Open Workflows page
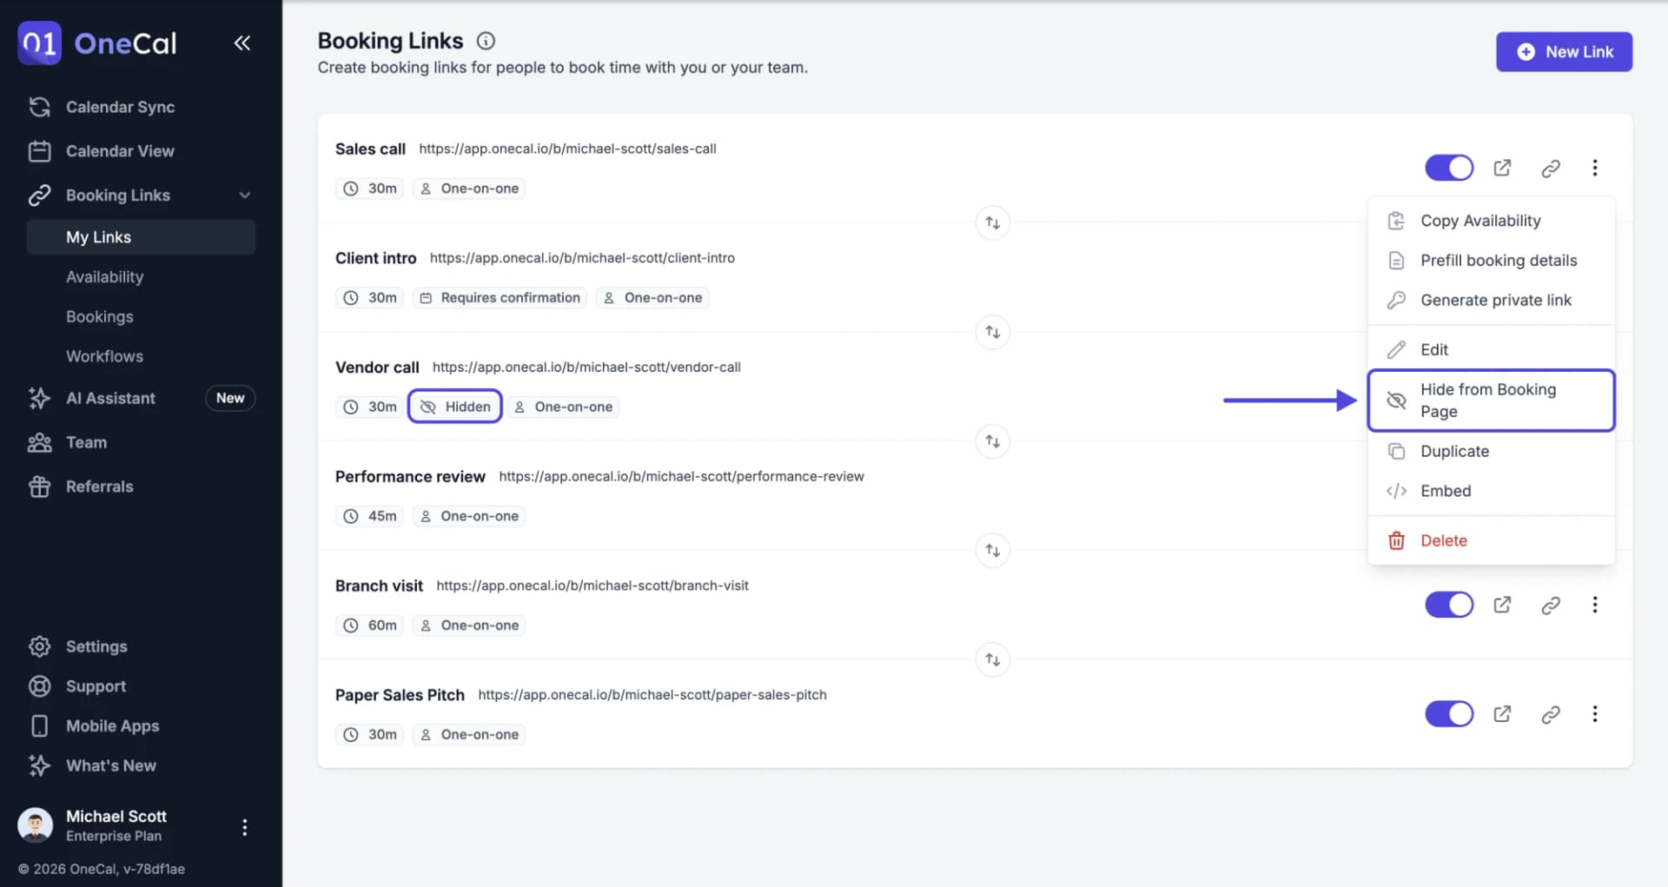 (x=105, y=356)
